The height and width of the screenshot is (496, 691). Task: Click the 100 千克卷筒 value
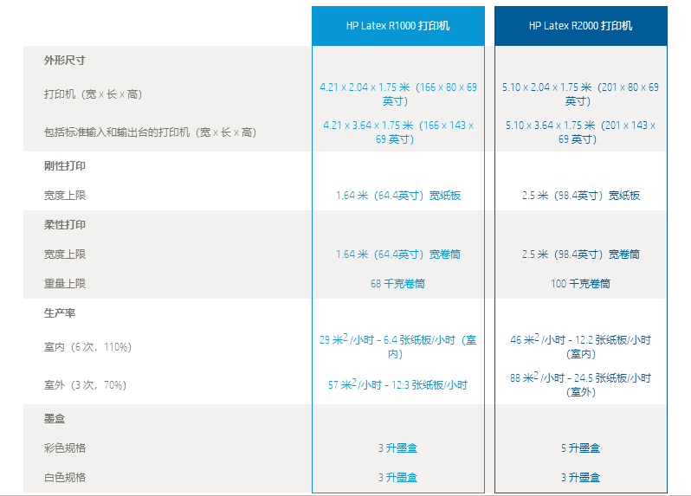(581, 283)
